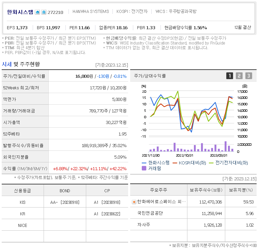Switch chart to tab 2
The image size is (260, 250).
[x=239, y=76]
